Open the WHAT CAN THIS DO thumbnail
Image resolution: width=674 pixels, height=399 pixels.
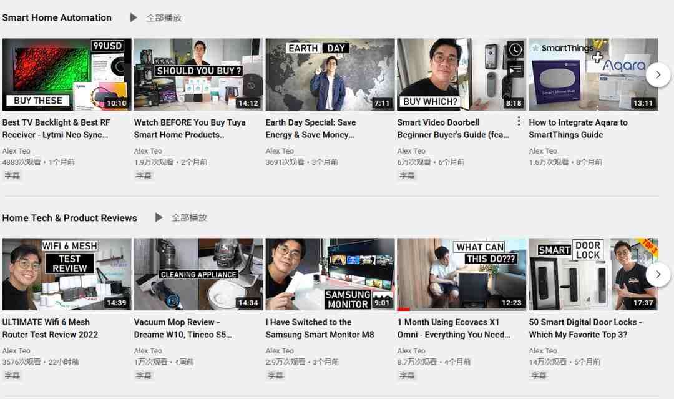(462, 274)
